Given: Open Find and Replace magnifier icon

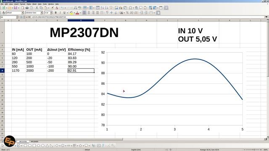Looking at the screenshot, I should tap(75, 8).
